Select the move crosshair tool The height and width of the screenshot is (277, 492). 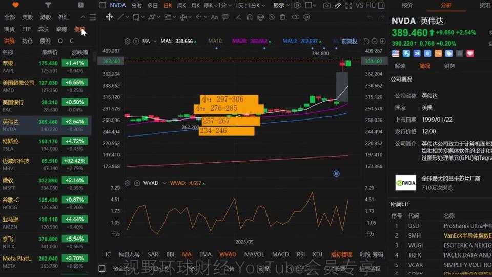click(109, 17)
